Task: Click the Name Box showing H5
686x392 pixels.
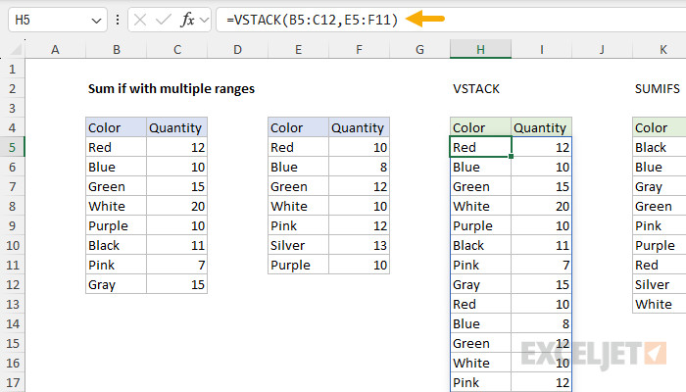Action: point(57,20)
